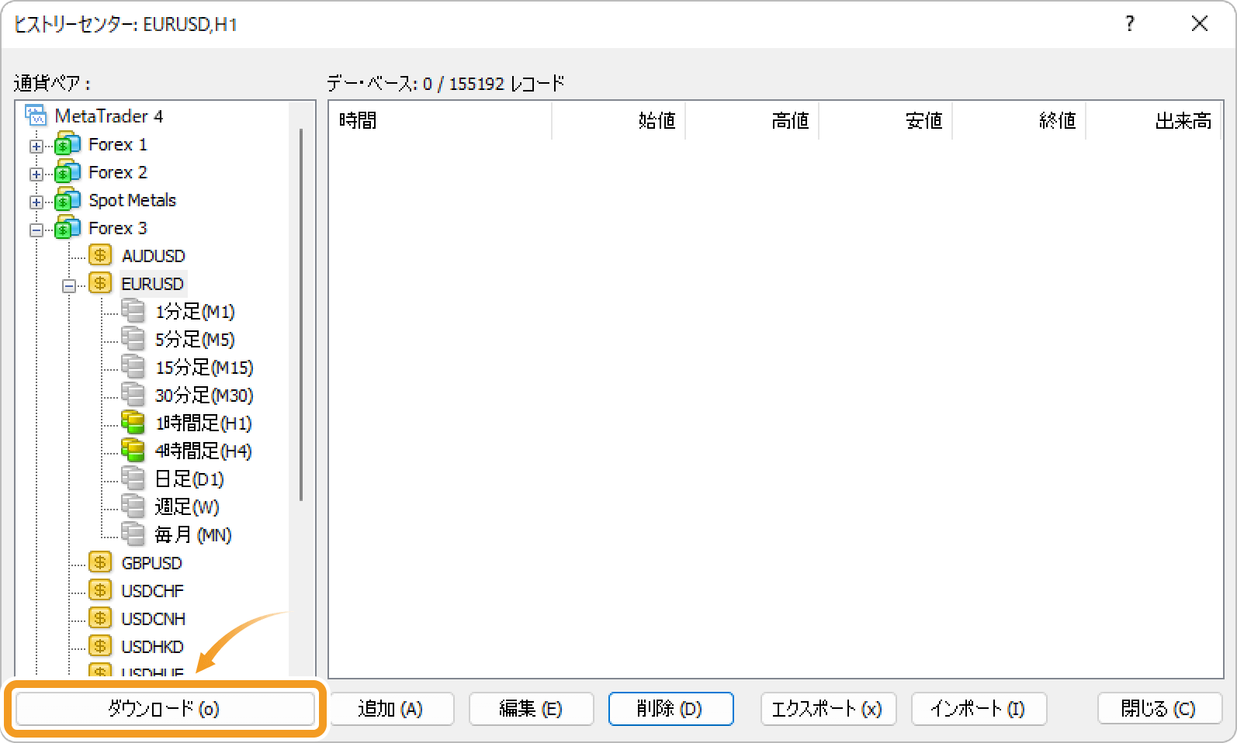Click the インポート (I) button
The width and height of the screenshot is (1237, 743).
coord(979,709)
